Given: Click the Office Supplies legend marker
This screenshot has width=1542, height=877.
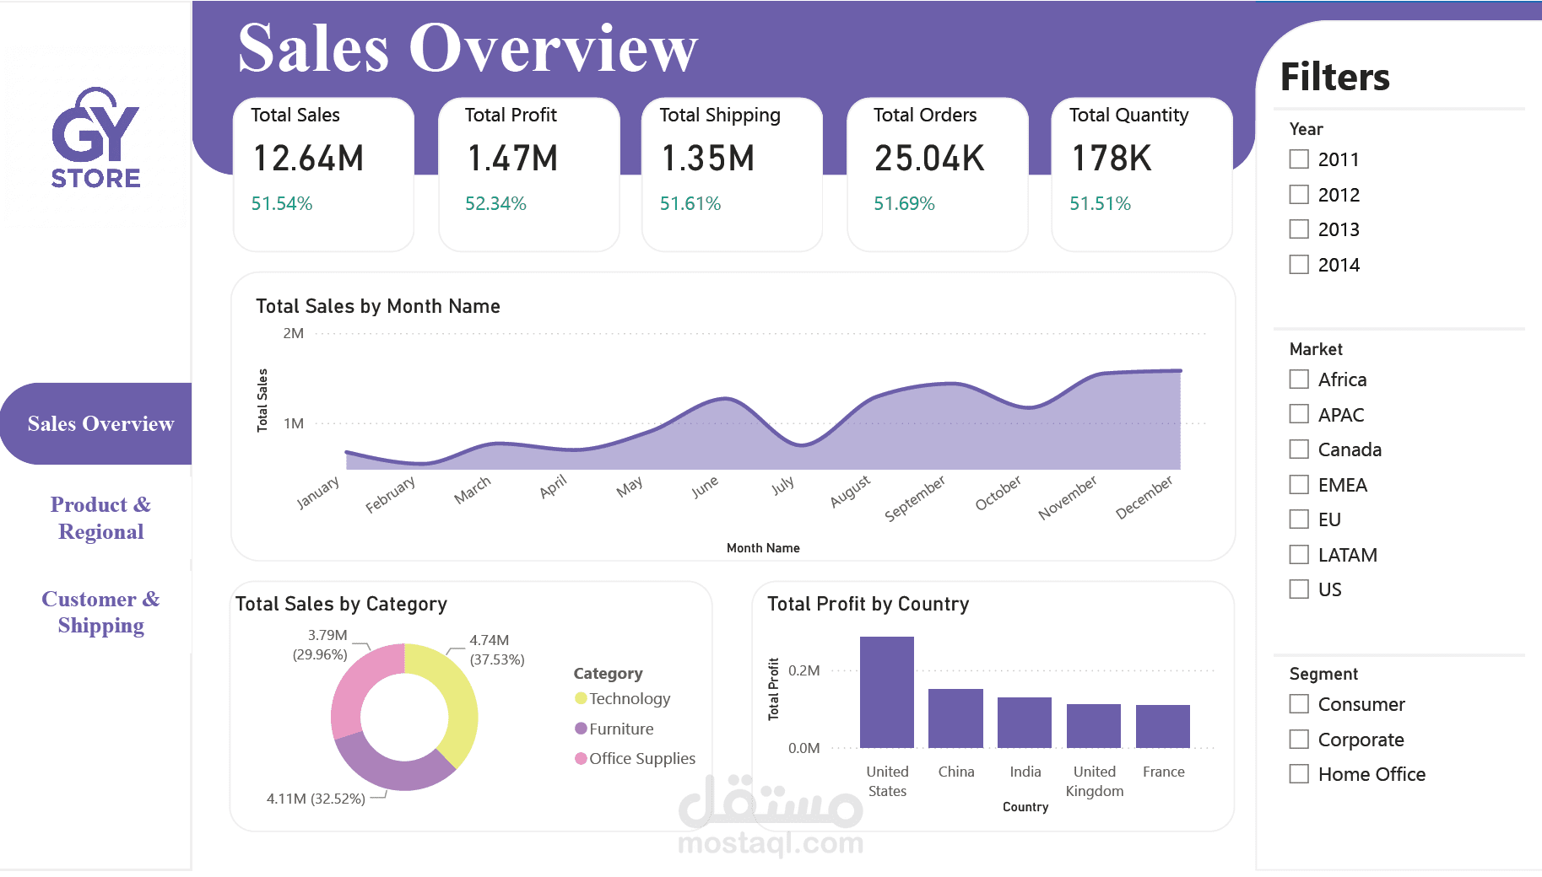Looking at the screenshot, I should point(580,758).
